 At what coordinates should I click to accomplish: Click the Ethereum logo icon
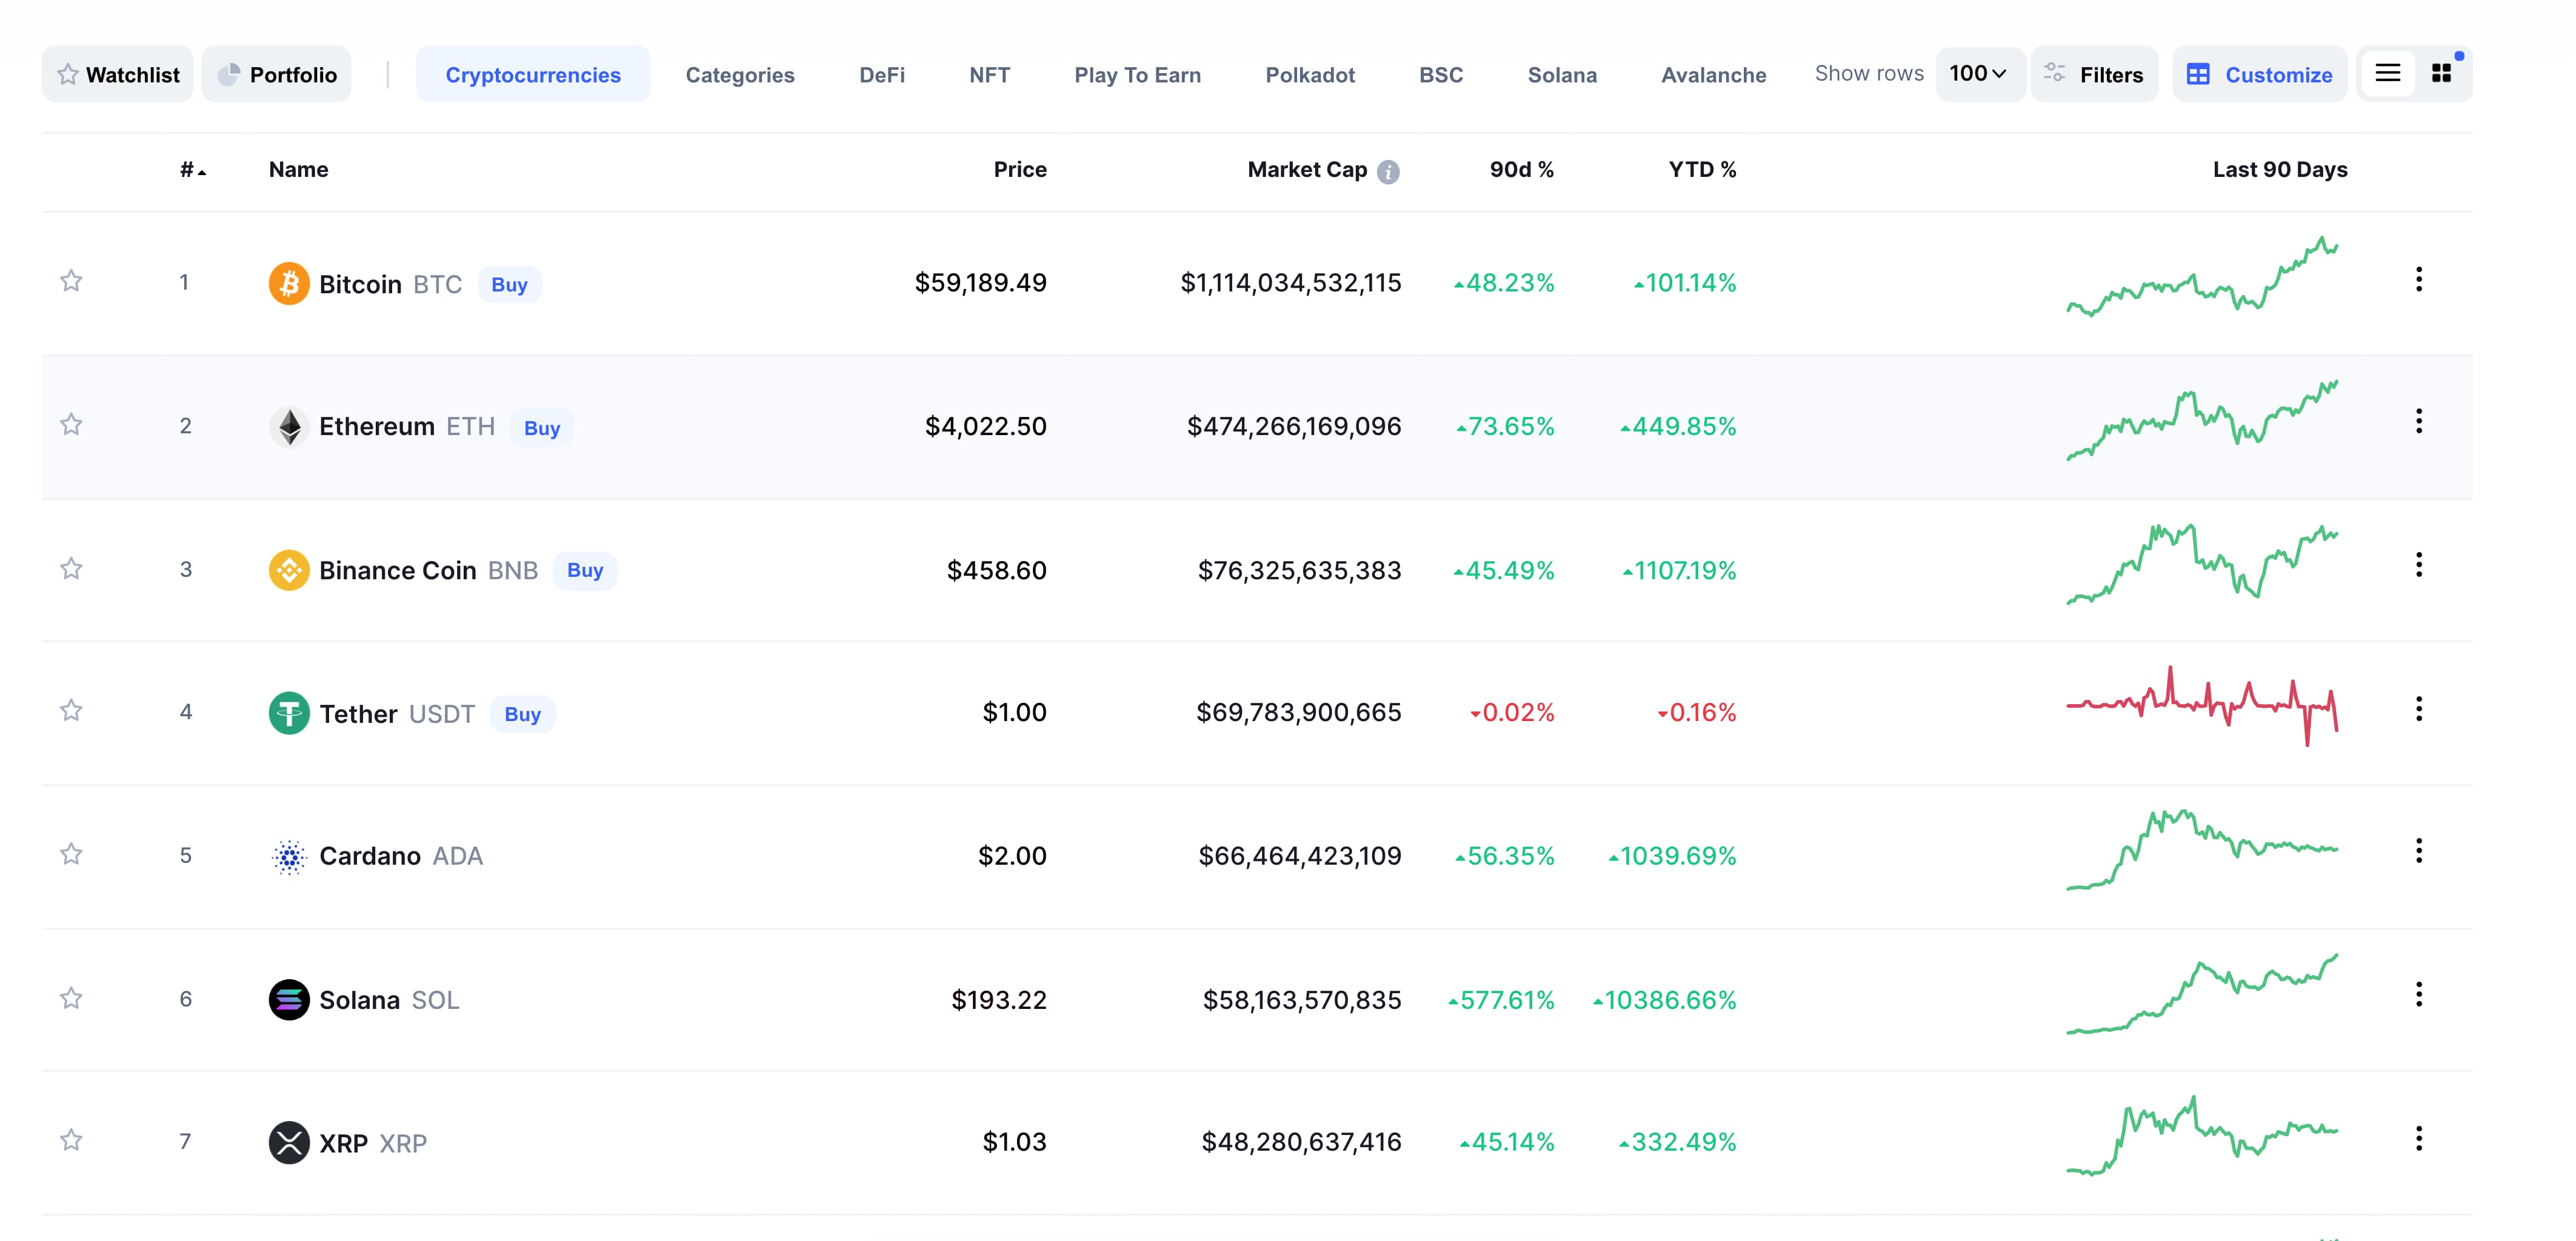[x=289, y=427]
